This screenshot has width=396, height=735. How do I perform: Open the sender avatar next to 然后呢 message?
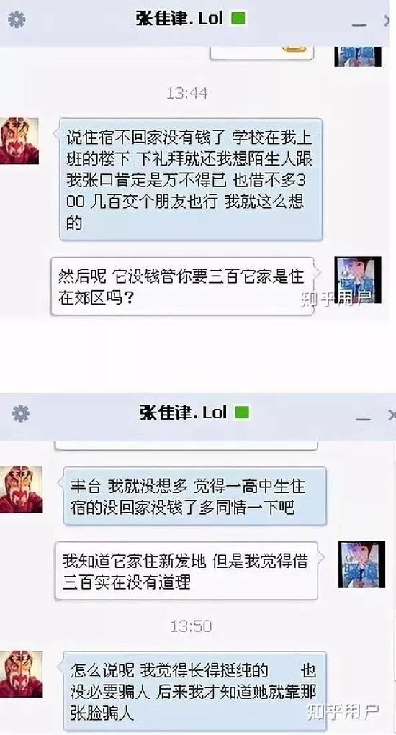[358, 280]
